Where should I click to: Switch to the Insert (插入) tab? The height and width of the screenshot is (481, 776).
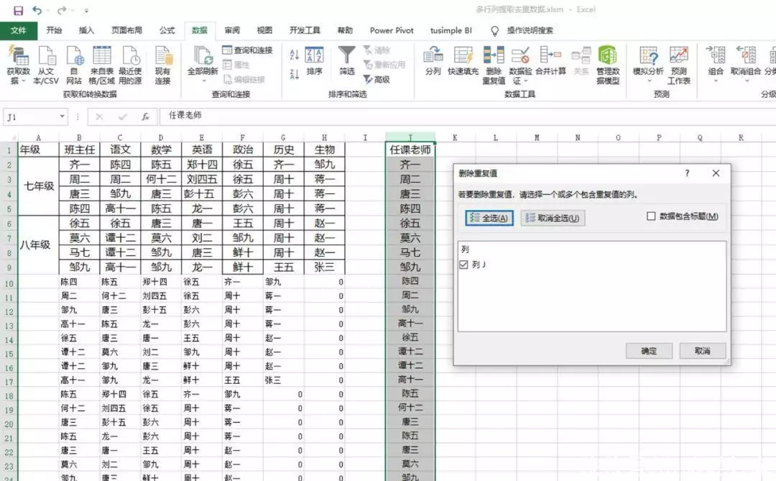pos(86,31)
